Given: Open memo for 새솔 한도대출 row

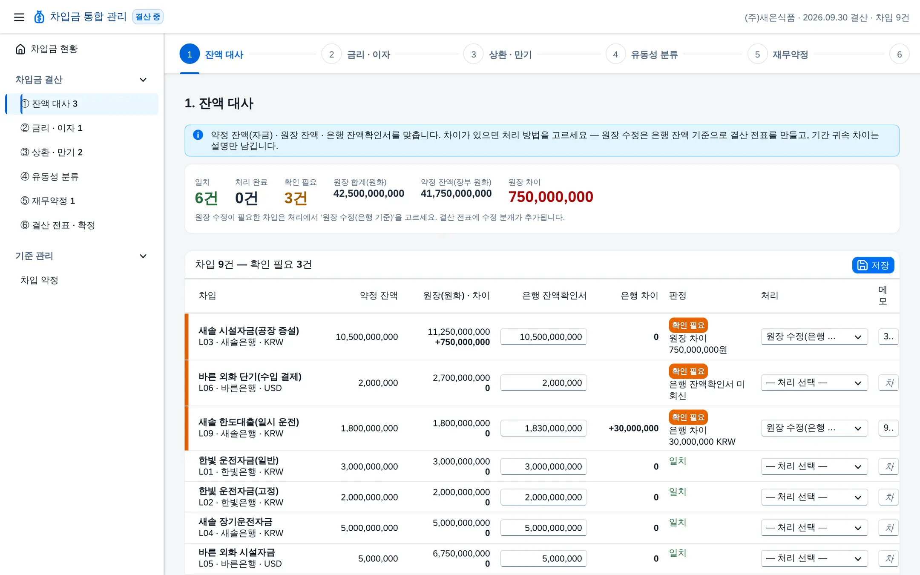Looking at the screenshot, I should (x=888, y=428).
